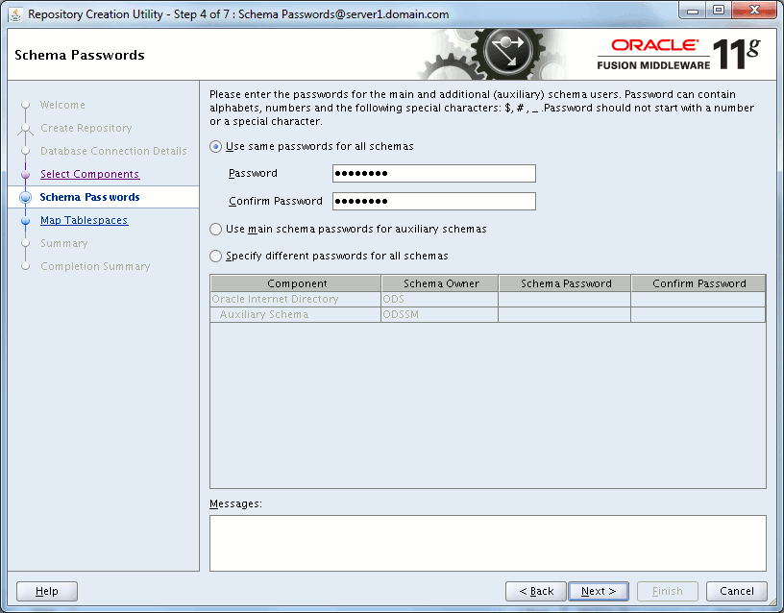Click the ODSSM Confirm Password cell
The width and height of the screenshot is (784, 613).
click(x=698, y=314)
